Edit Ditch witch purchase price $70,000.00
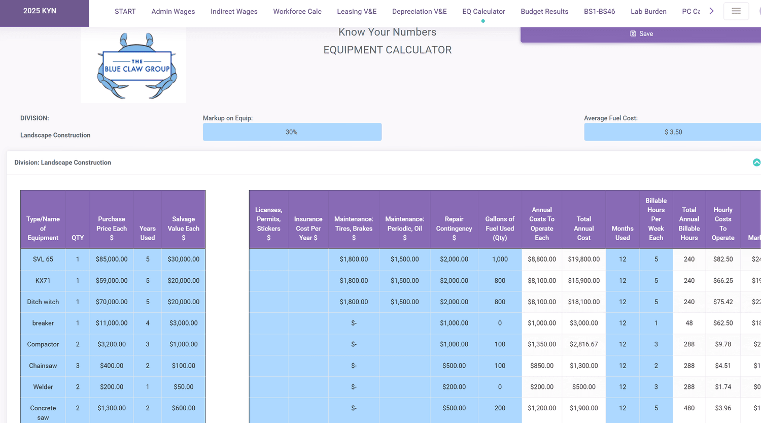Image resolution: width=761 pixels, height=423 pixels. pyautogui.click(x=112, y=302)
